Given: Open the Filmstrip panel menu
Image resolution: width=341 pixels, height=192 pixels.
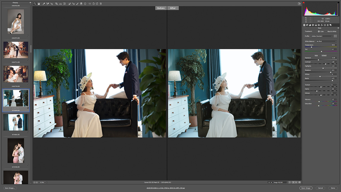Looking at the screenshot, I should [30, 3].
